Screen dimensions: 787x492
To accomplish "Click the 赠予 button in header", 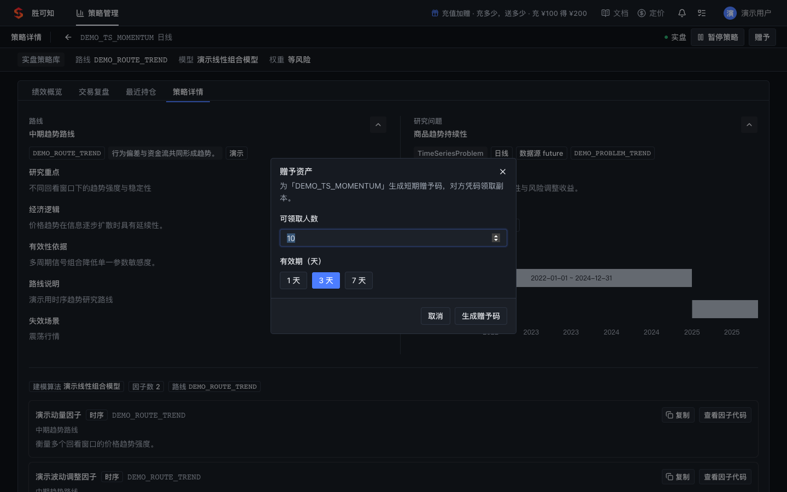I will [x=762, y=37].
